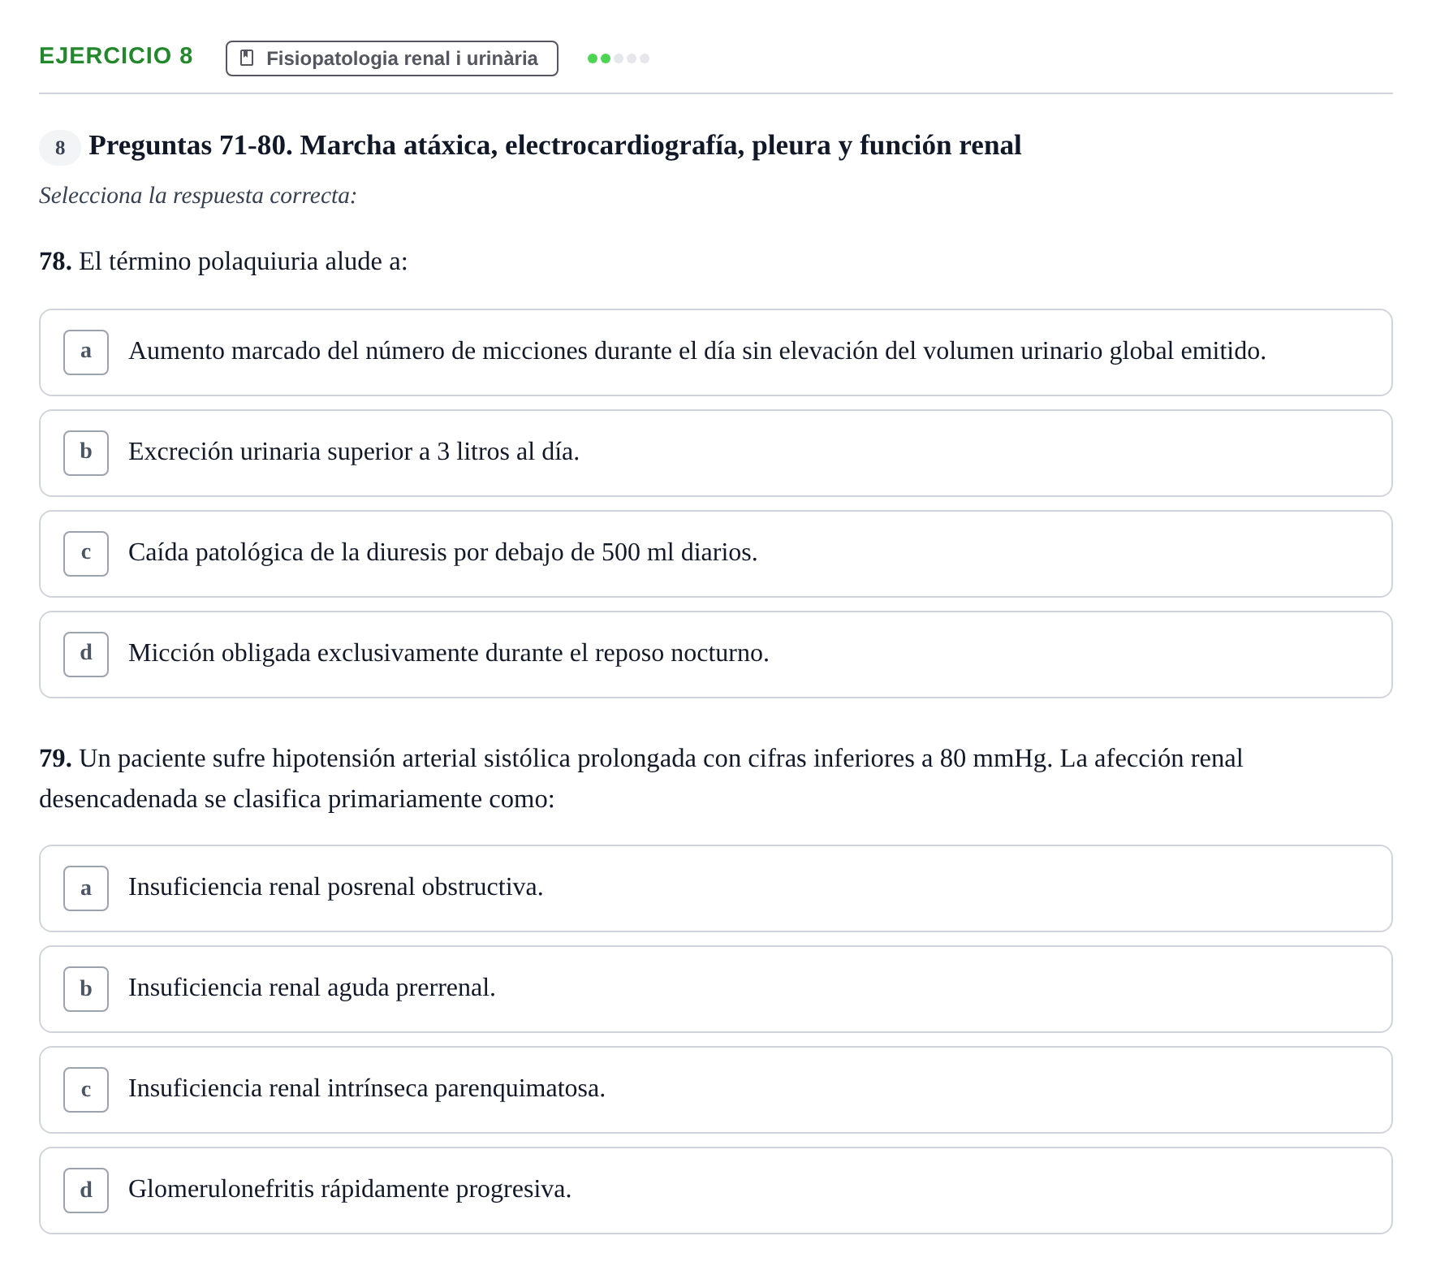
Task: Pick option d: Micción obligada durante reposo nocturno
Action: (x=715, y=655)
